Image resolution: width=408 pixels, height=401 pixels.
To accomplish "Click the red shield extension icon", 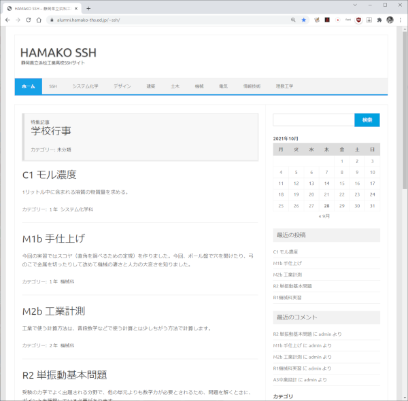I will pos(358,20).
